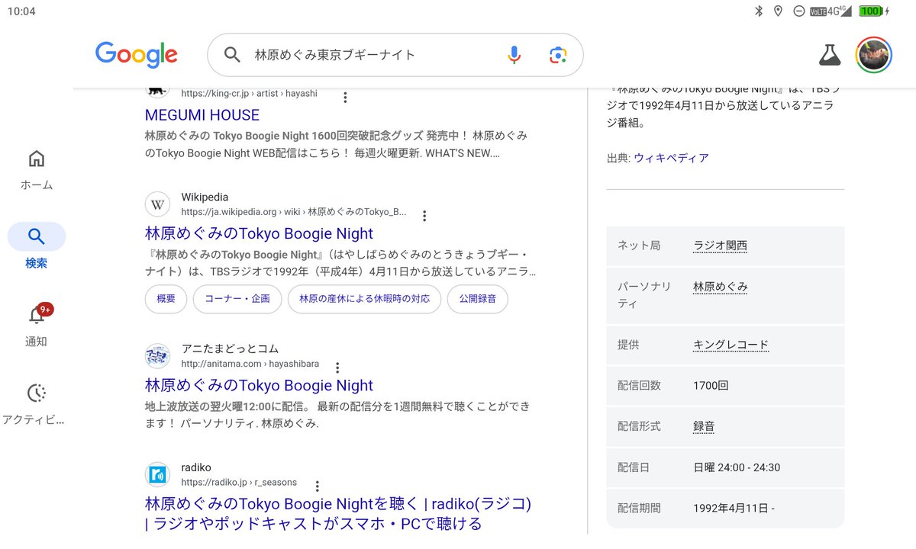
Task: Open the キングレコード link under 提供
Action: click(x=731, y=345)
